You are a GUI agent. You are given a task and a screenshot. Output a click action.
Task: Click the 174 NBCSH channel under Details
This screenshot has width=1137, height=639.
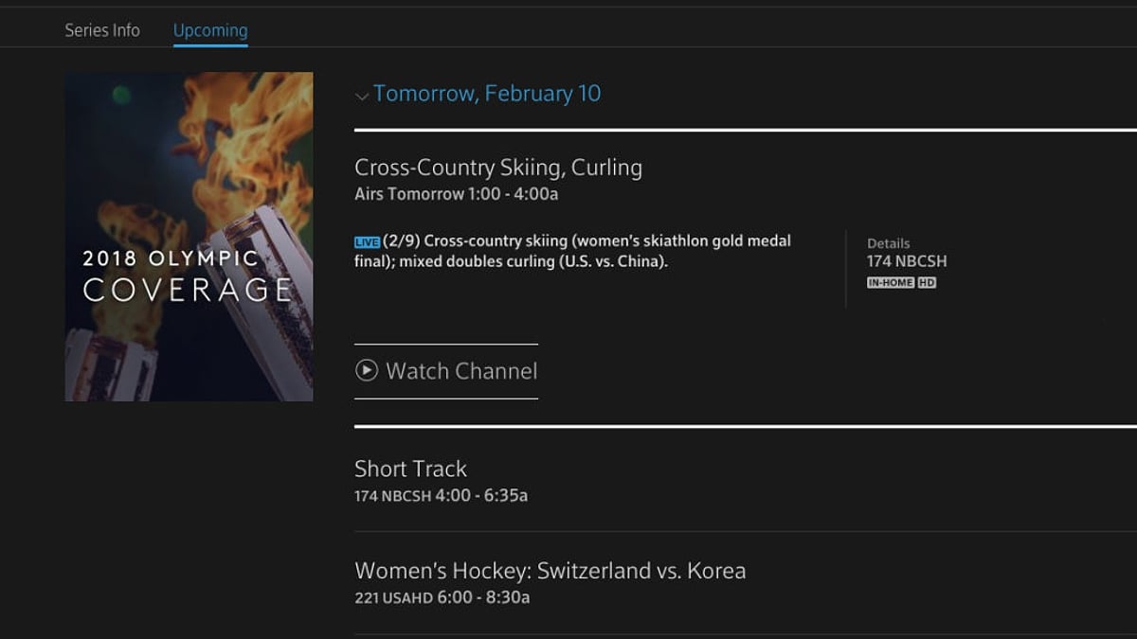pos(907,261)
